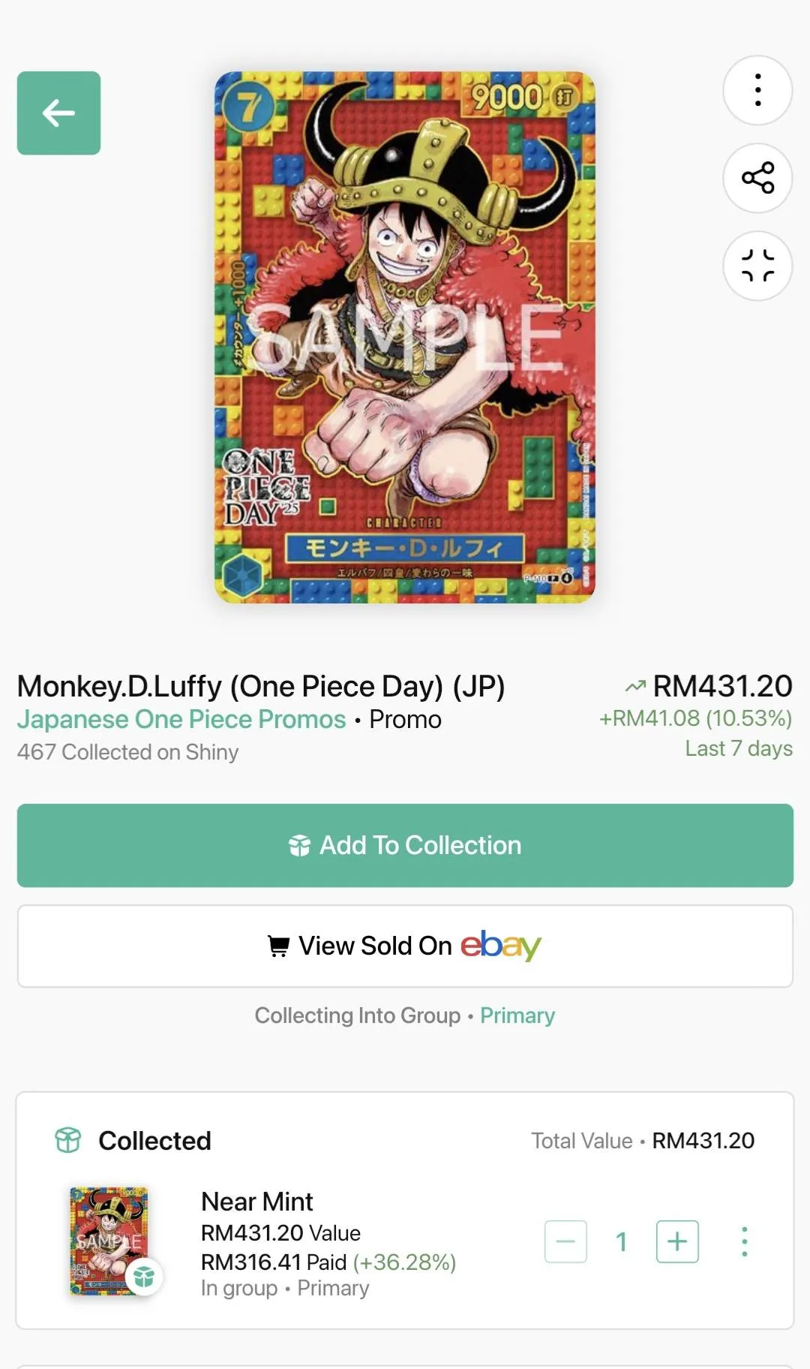Open View Sold On eBay

(405, 946)
